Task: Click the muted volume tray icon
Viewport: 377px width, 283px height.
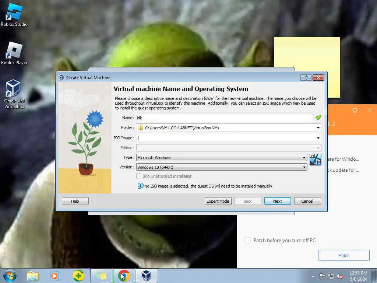Action: pos(340,276)
